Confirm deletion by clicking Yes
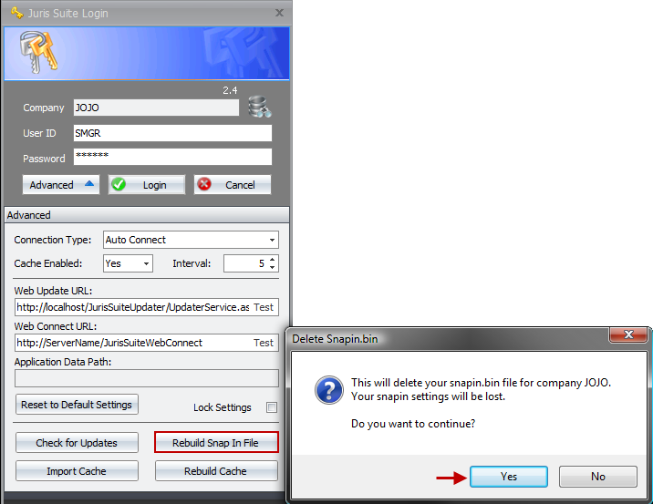 (x=508, y=477)
